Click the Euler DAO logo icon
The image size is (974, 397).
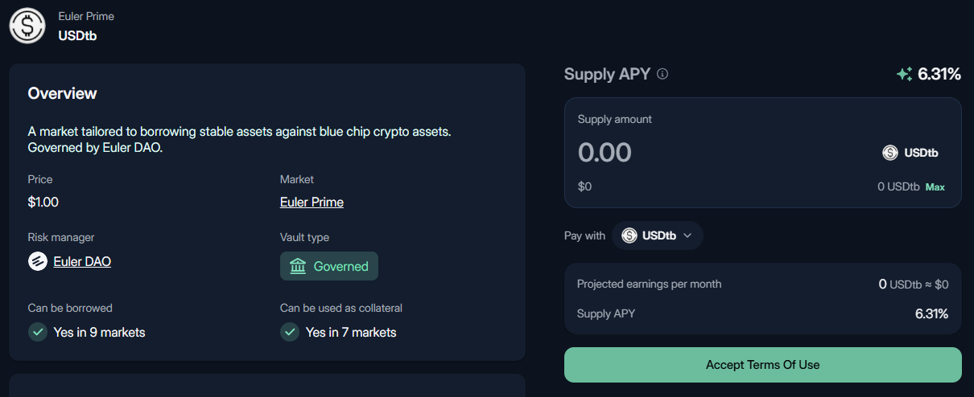pyautogui.click(x=38, y=261)
